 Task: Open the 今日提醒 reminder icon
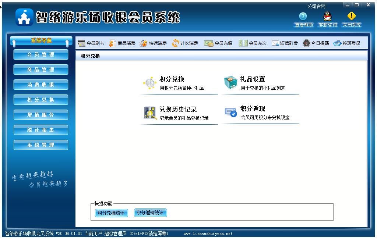click(x=306, y=43)
